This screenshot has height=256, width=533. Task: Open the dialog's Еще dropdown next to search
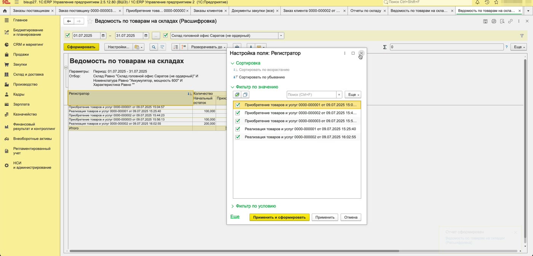point(353,95)
